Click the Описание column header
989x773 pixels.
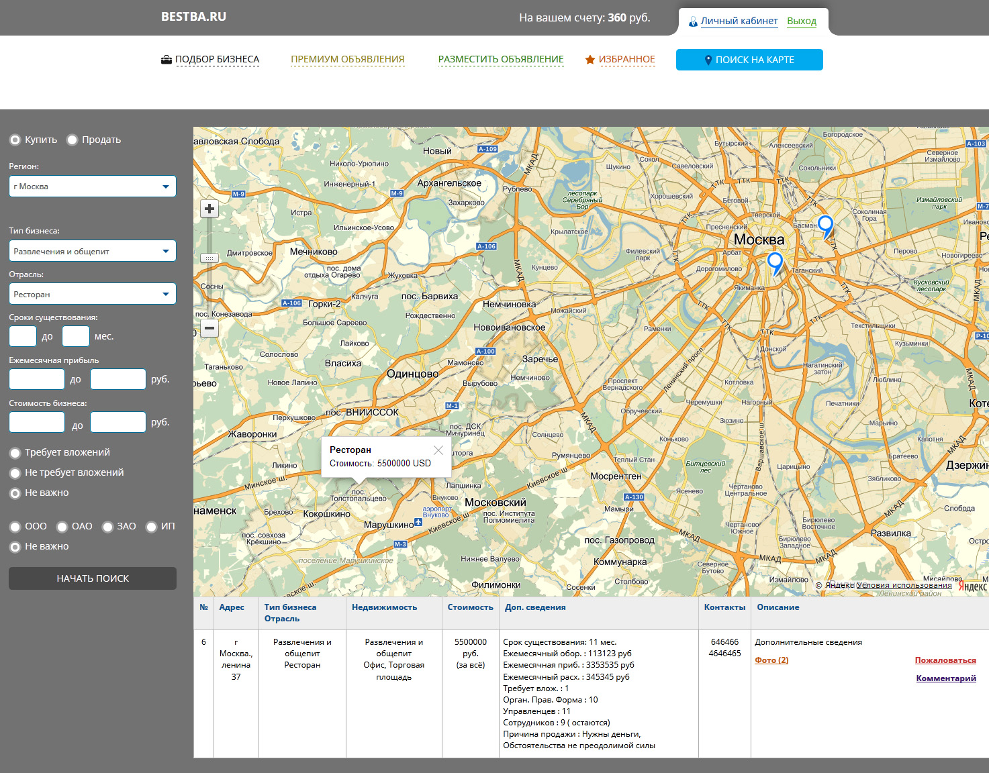pyautogui.click(x=778, y=607)
